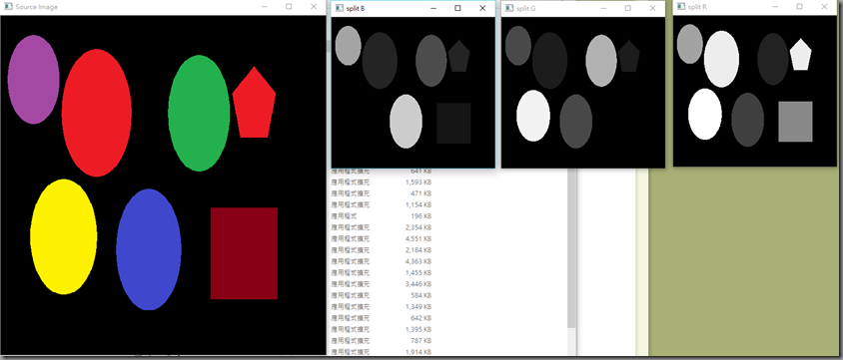Click the green ellipse in Source Image
The image size is (843, 360).
tap(199, 114)
